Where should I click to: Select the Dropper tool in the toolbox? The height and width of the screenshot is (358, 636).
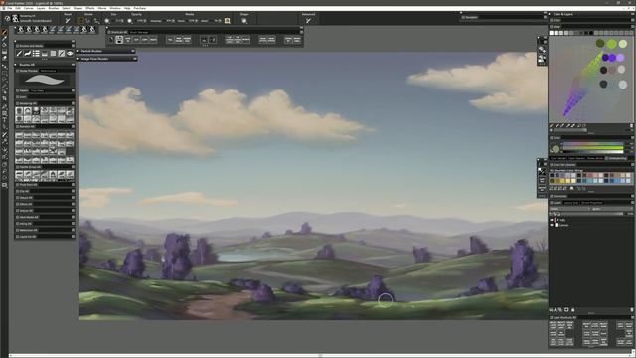[x=4, y=38]
